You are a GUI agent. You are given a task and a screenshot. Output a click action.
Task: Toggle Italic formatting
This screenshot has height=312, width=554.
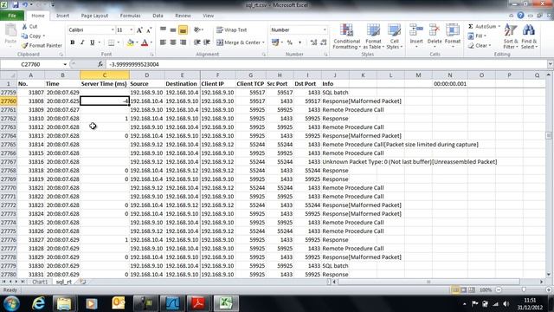[82, 42]
